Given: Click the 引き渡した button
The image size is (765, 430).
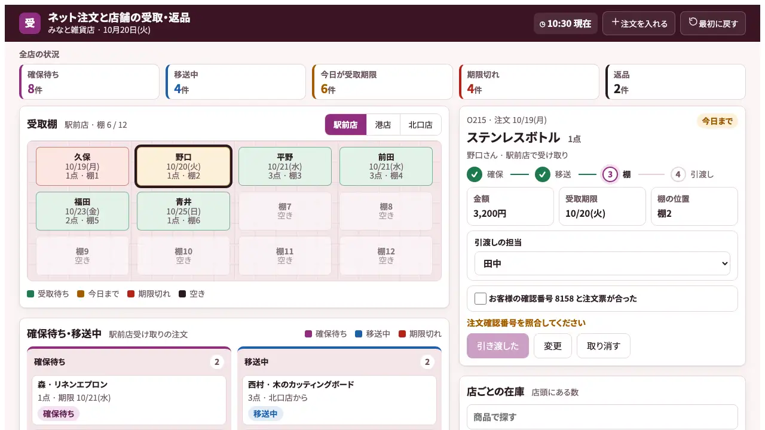Looking at the screenshot, I should [x=498, y=346].
